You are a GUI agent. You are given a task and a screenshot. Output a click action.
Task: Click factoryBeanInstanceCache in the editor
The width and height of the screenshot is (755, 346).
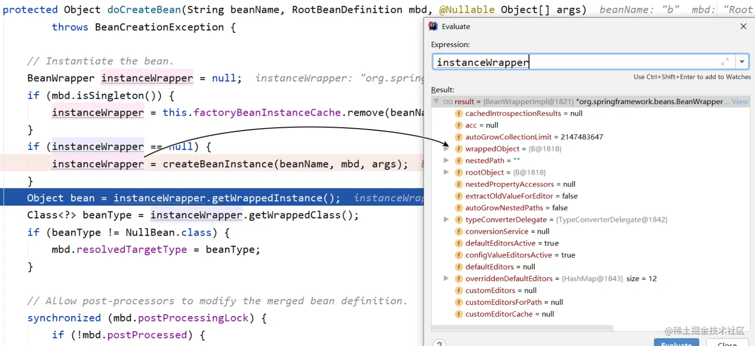(x=267, y=113)
